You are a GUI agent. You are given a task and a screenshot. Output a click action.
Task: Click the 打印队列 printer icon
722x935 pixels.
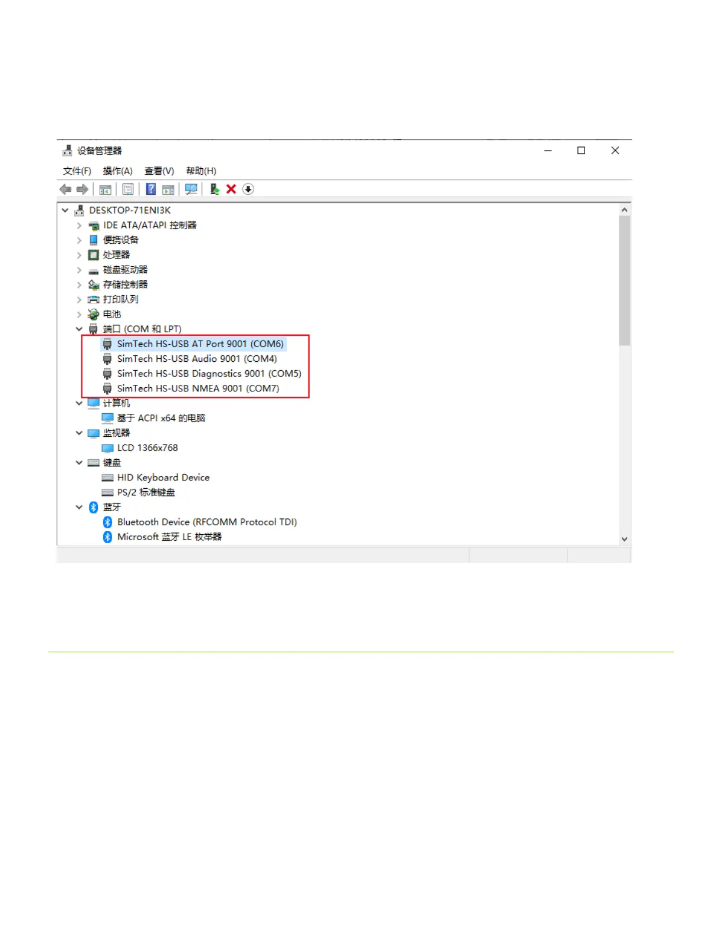pyautogui.click(x=93, y=300)
